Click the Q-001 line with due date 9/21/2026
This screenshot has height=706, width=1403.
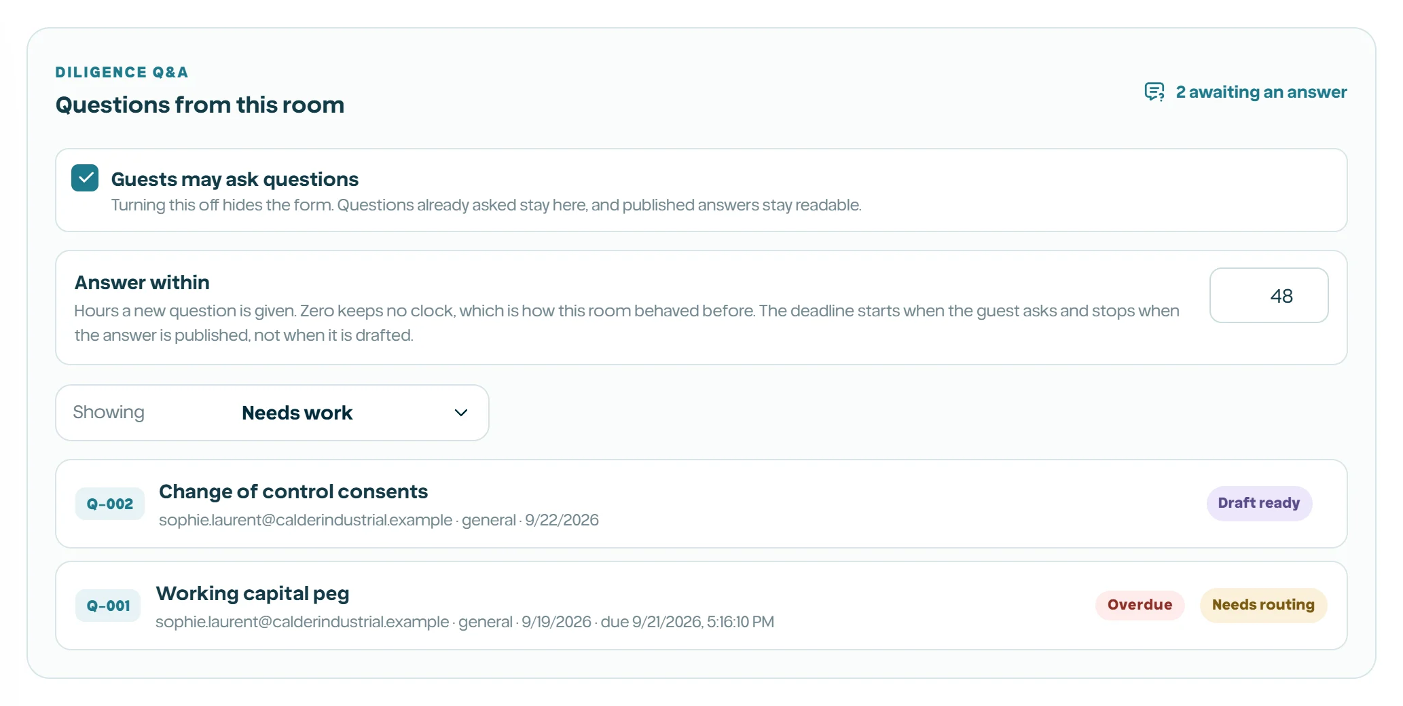tap(464, 622)
